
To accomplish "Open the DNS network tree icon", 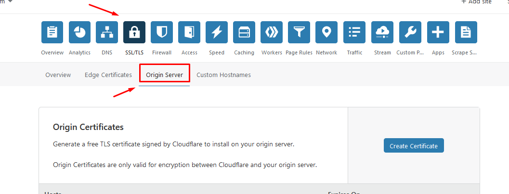I will coord(107,32).
